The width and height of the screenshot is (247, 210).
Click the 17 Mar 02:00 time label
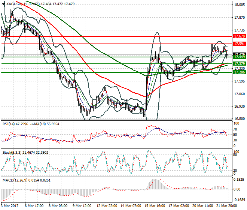(179, 206)
